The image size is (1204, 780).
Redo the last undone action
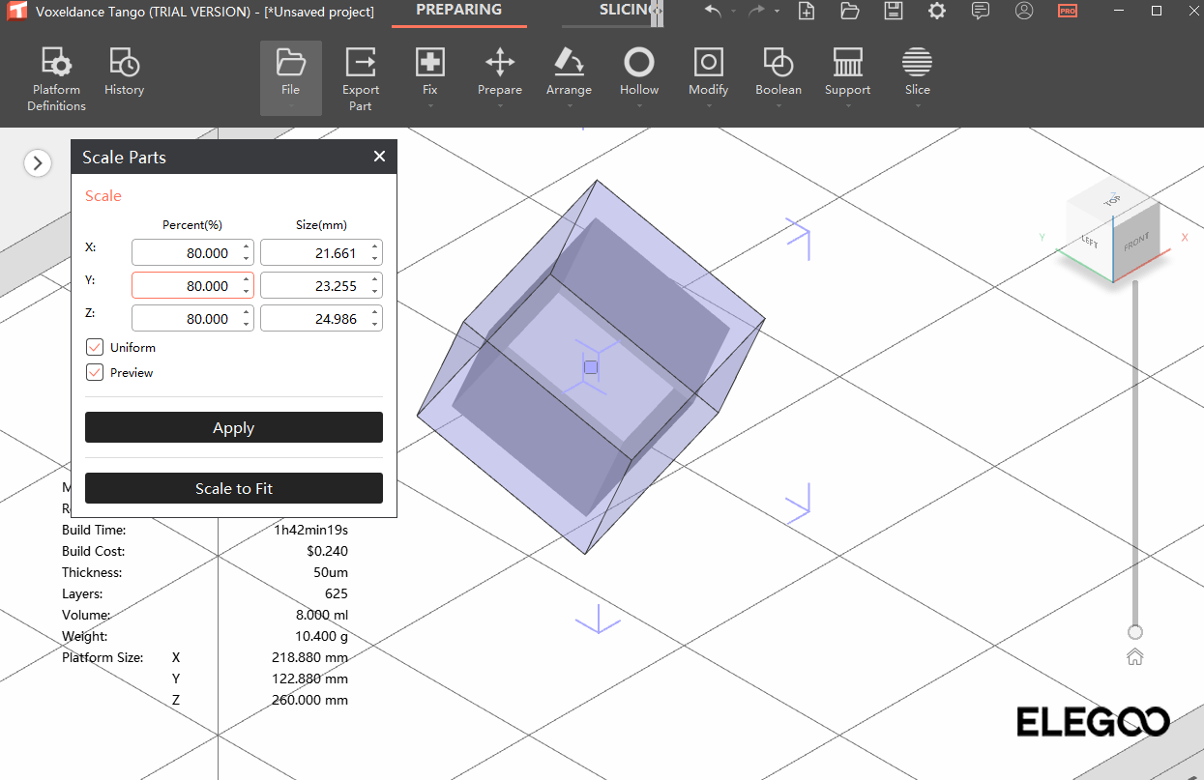click(756, 12)
